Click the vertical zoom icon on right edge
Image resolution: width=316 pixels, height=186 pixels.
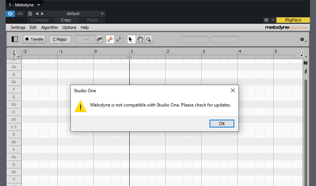click(x=306, y=71)
